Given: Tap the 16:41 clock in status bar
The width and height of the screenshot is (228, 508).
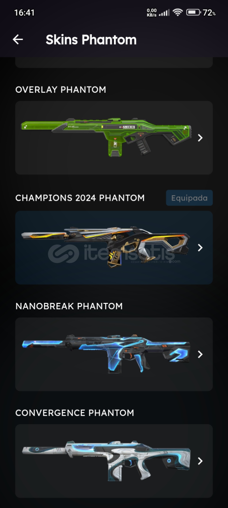Looking at the screenshot, I should (24, 13).
